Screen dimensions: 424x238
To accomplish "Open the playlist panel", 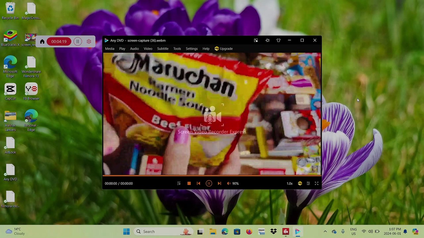I will [179, 183].
